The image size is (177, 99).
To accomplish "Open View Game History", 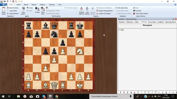I will click(140, 13).
